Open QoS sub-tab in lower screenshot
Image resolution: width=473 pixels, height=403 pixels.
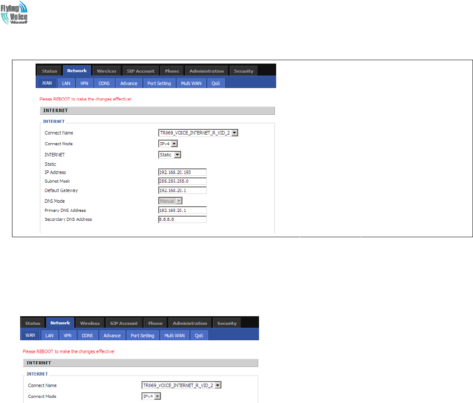pyautogui.click(x=199, y=335)
